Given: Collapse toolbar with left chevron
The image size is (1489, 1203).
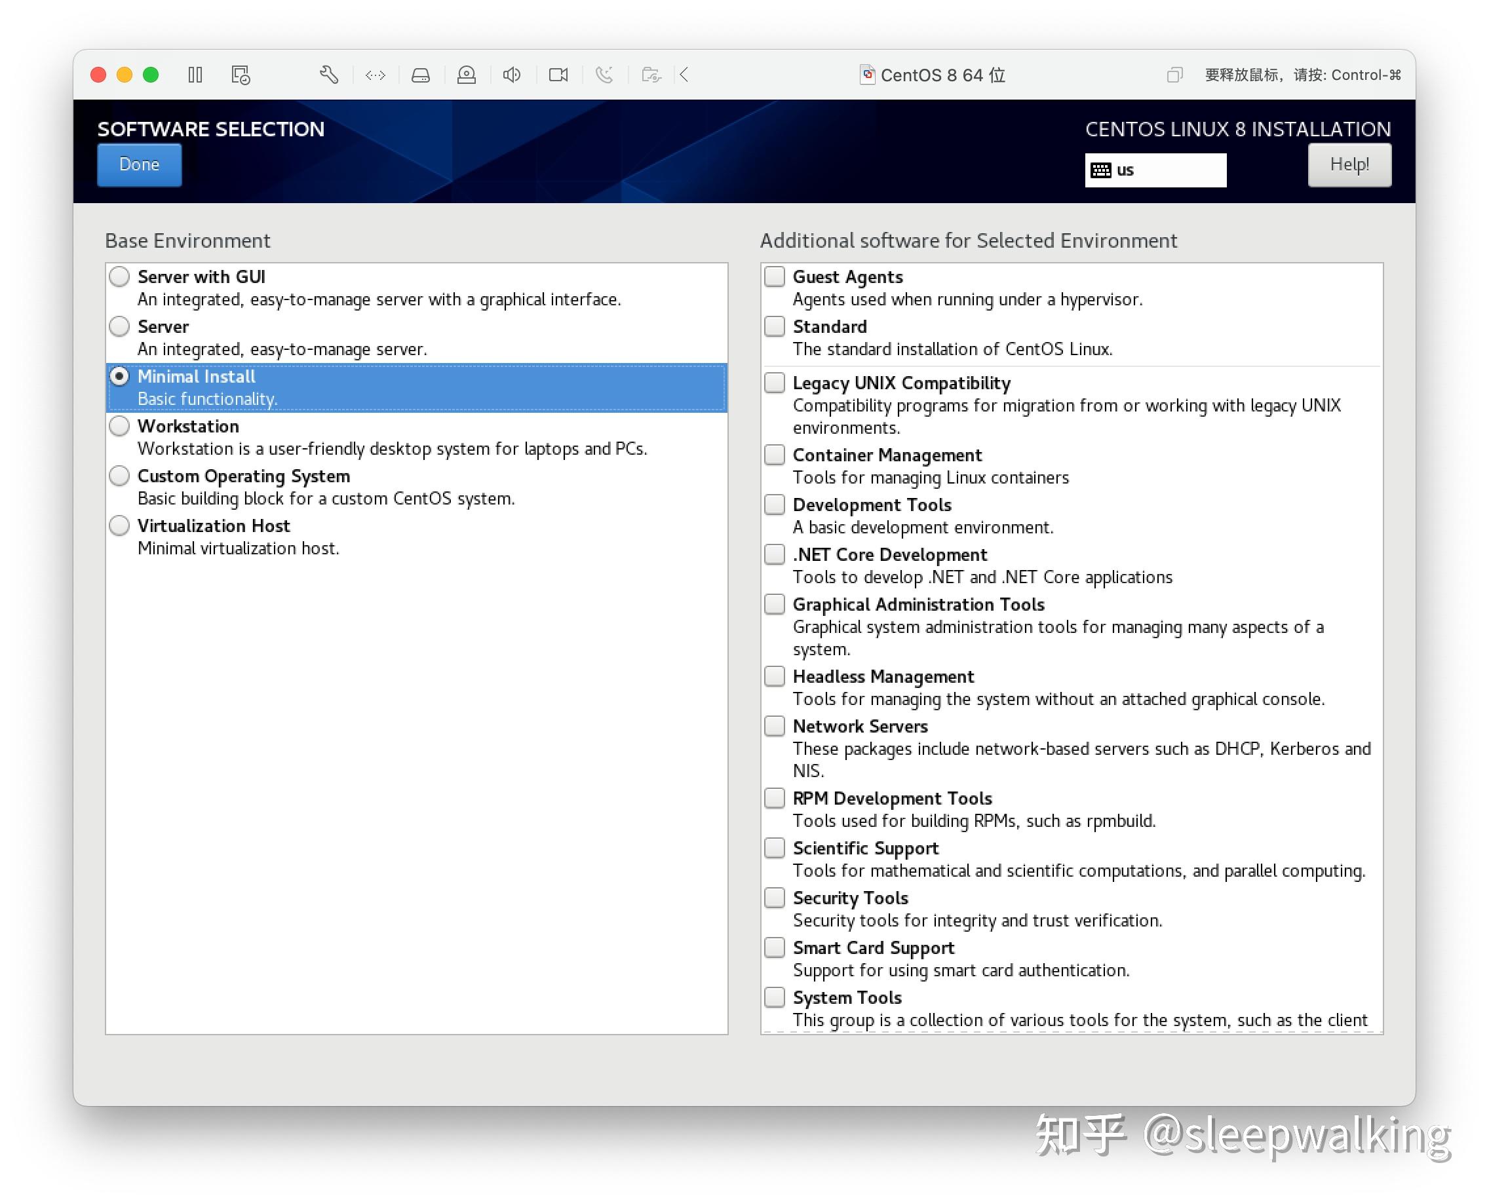Looking at the screenshot, I should [x=684, y=75].
